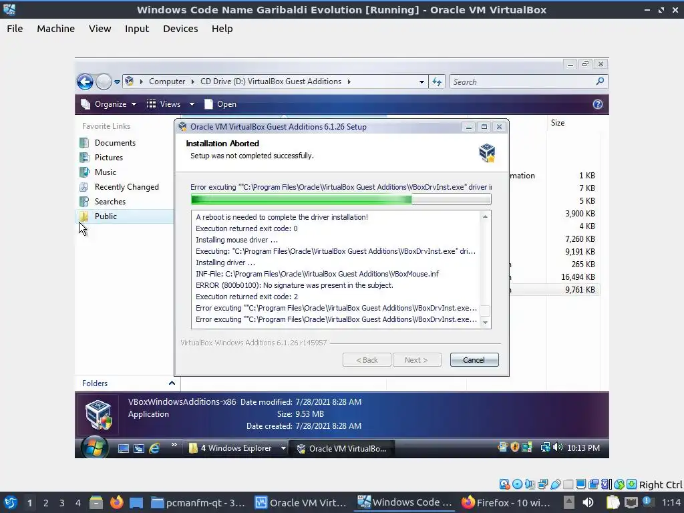Click the network adapters status icon
This screenshot has width=684, height=513.
[x=543, y=484]
